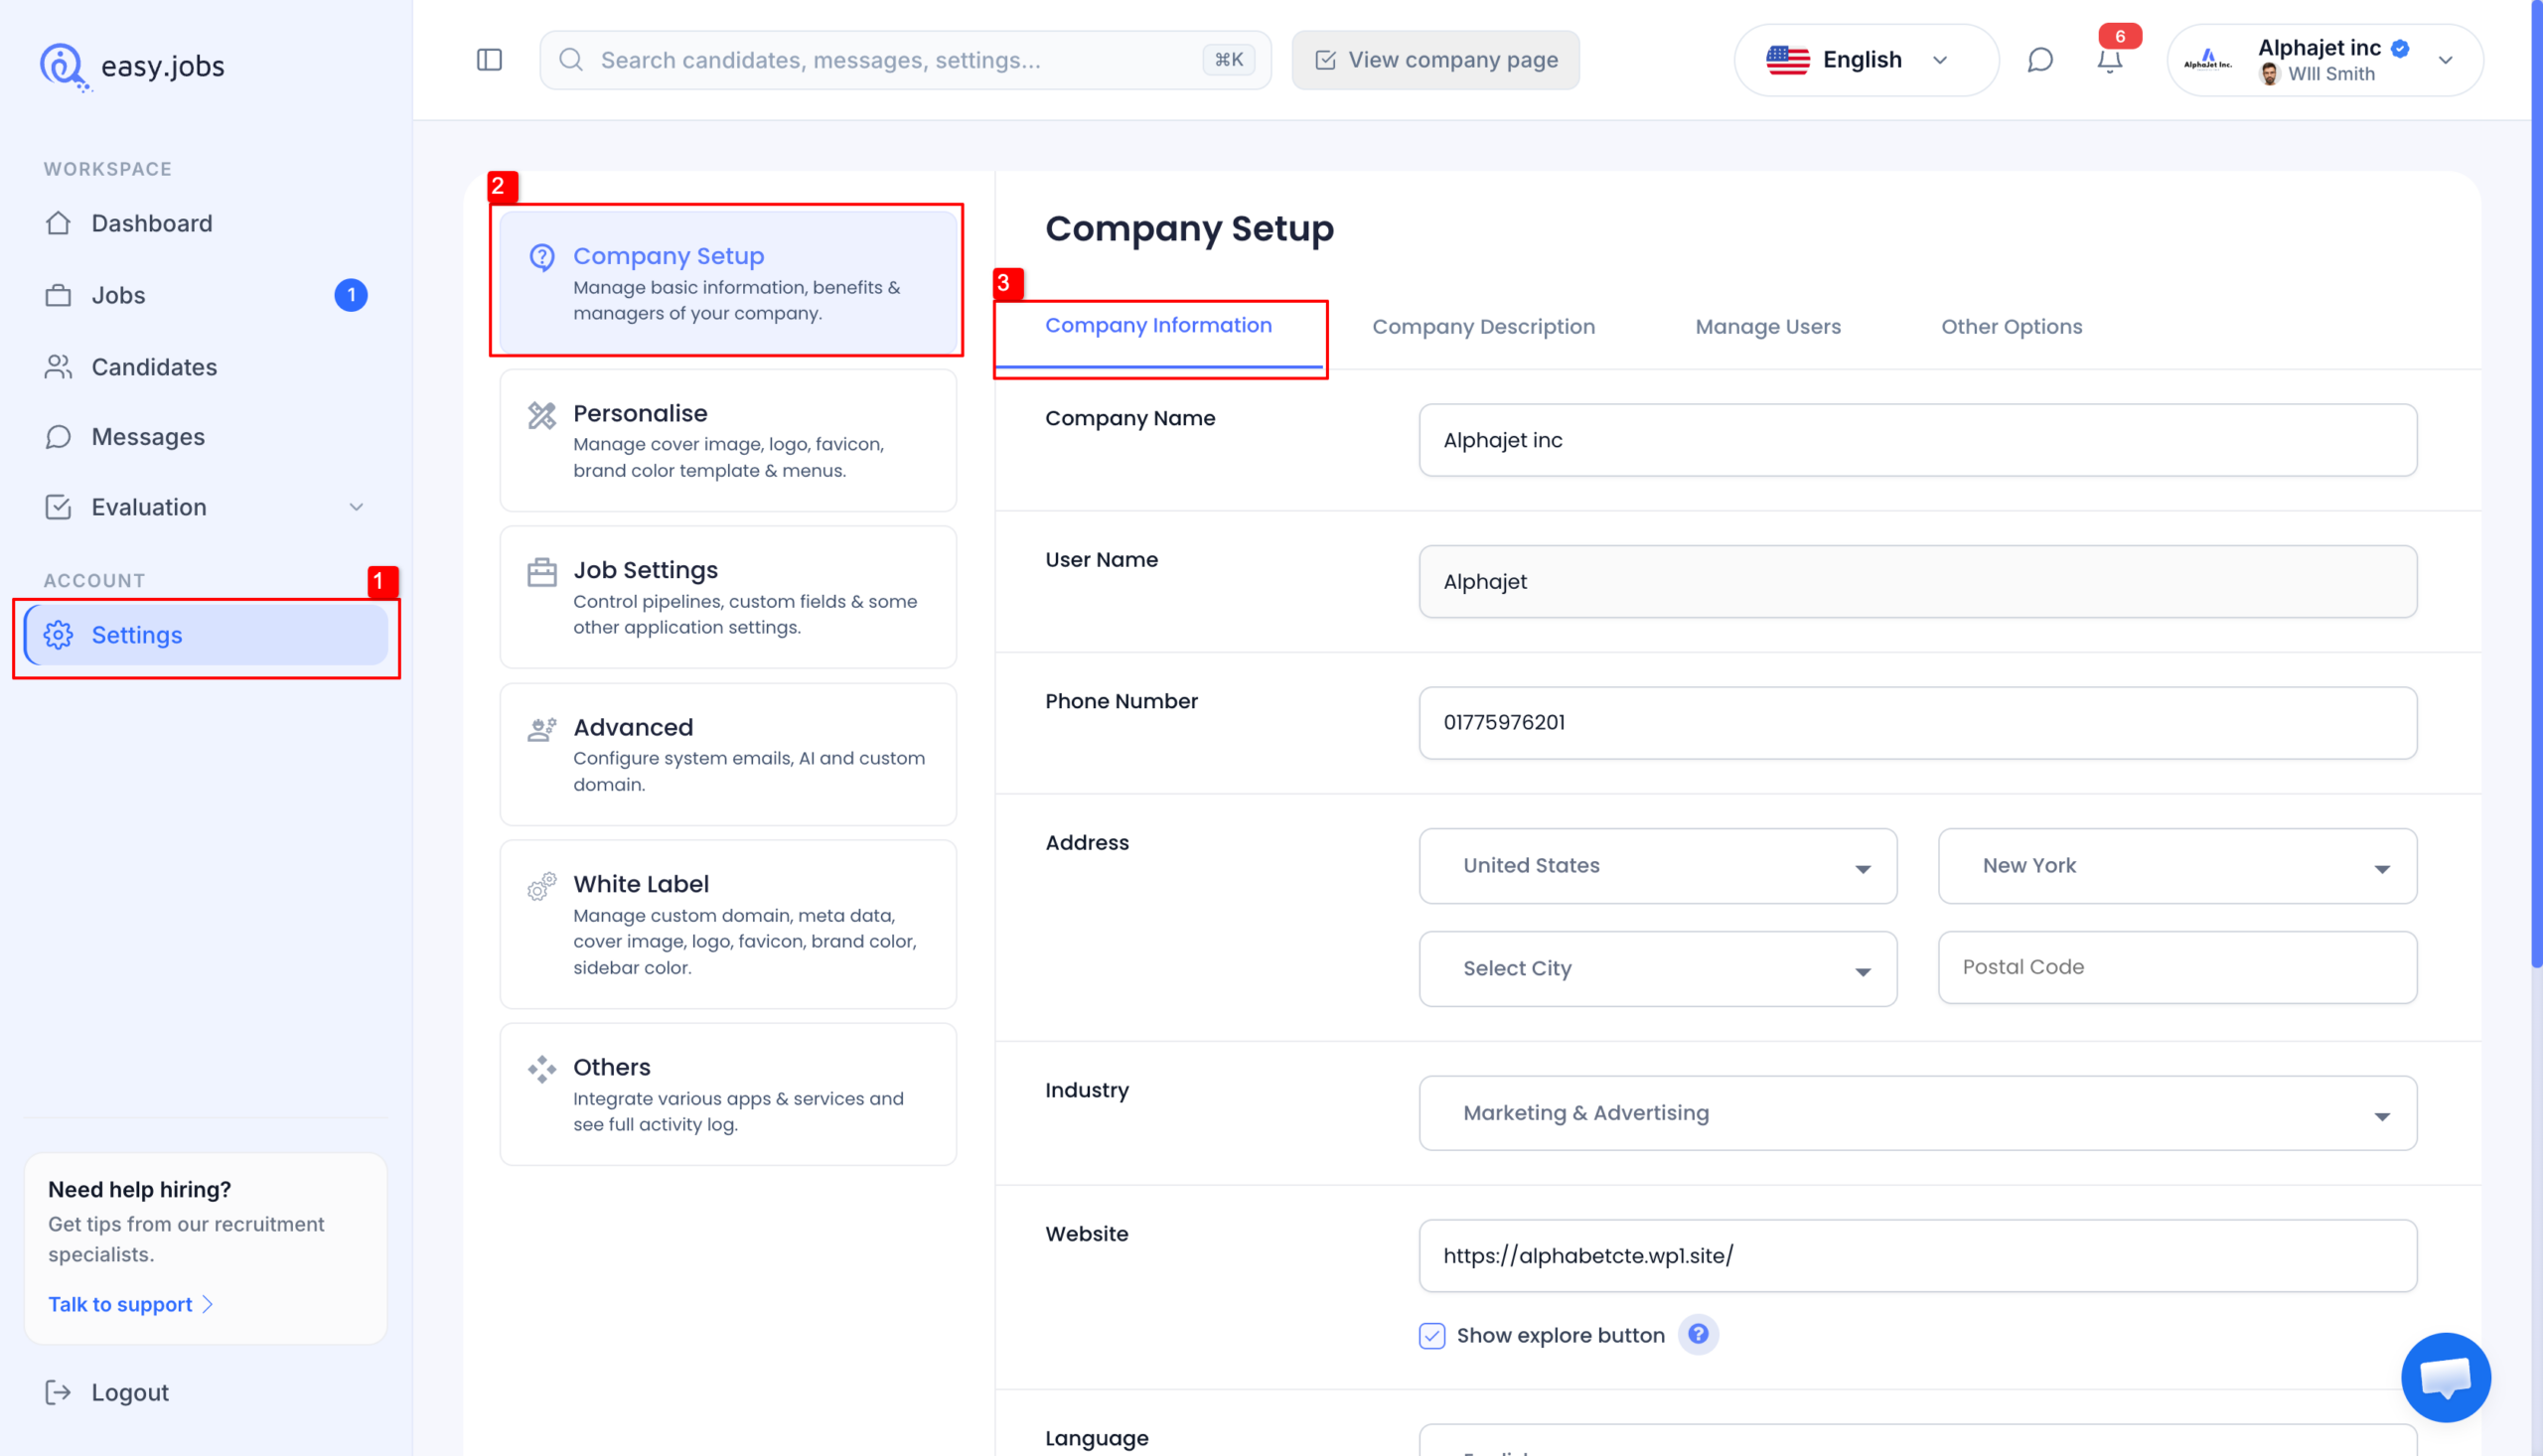Open the Marketing & Advertising industry dropdown
Screen dimensions: 2543x1456
coord(1917,1113)
